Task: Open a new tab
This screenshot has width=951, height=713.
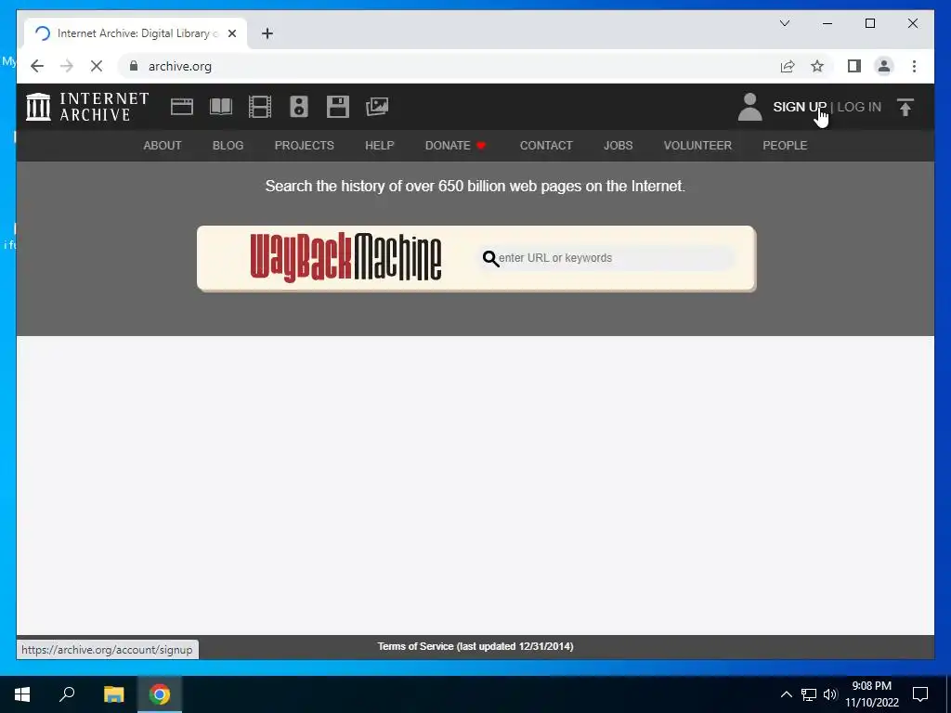Action: (x=267, y=33)
